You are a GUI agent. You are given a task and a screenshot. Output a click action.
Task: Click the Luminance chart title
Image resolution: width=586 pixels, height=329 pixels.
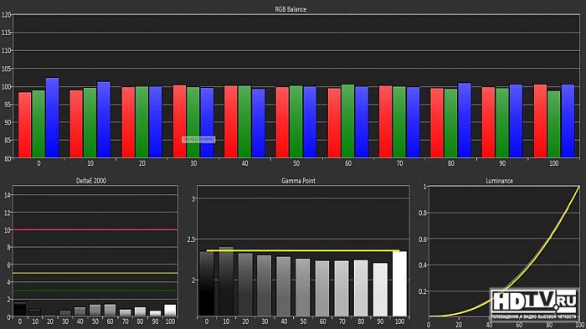point(499,181)
